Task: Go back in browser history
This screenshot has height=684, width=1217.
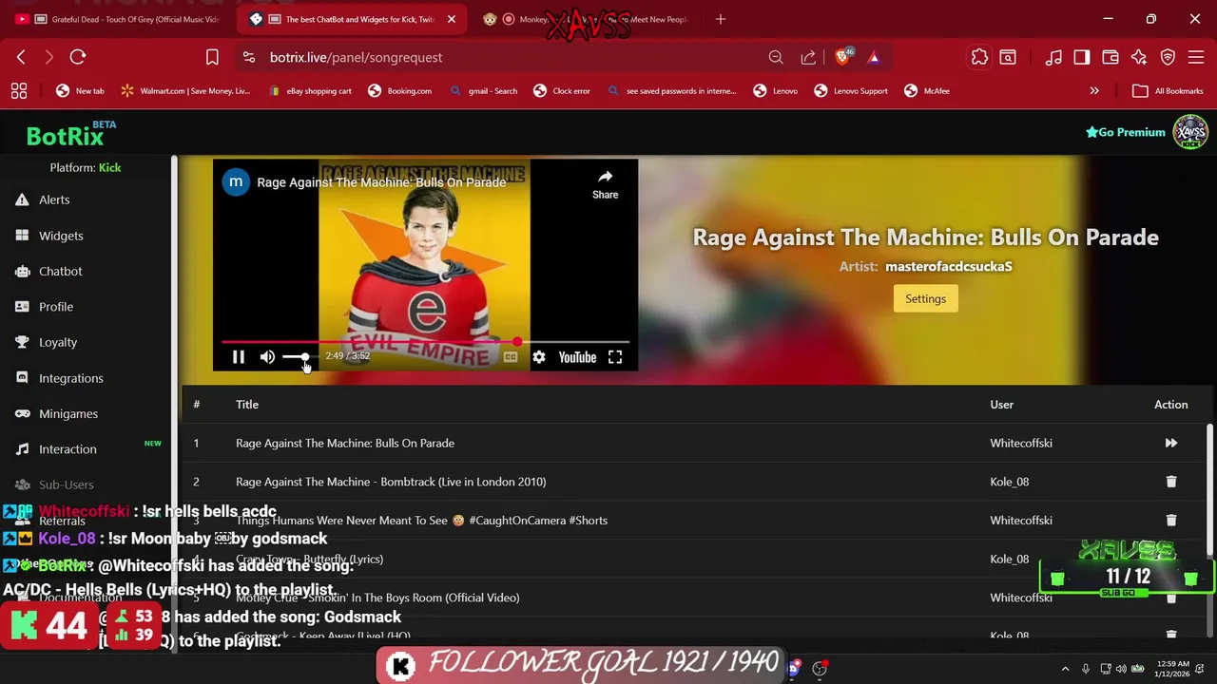Action: point(21,57)
